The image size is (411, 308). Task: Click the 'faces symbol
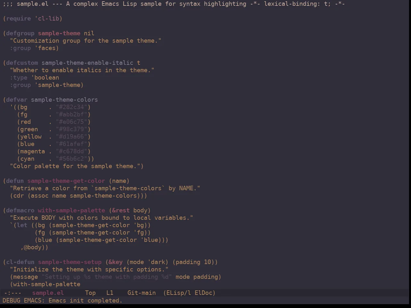coord(45,48)
